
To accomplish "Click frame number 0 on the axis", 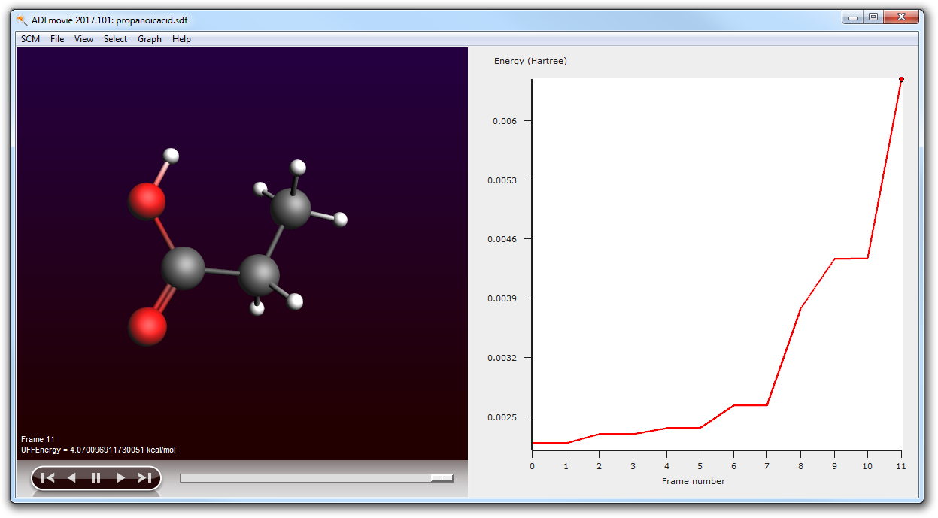I will [x=532, y=466].
